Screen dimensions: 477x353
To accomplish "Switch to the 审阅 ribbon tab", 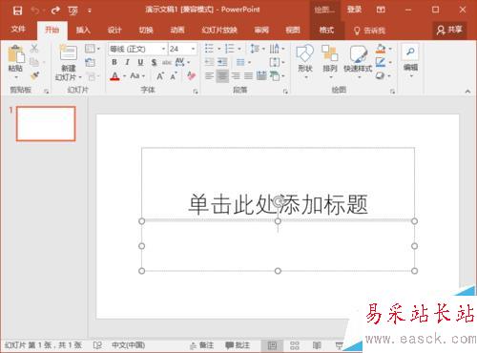I will pyautogui.click(x=261, y=31).
